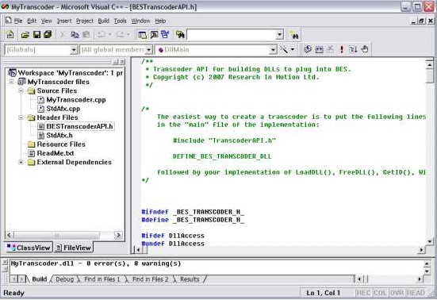The width and height of the screenshot is (437, 300).
Task: Open the Globals class combo dropdown
Action: (74, 50)
